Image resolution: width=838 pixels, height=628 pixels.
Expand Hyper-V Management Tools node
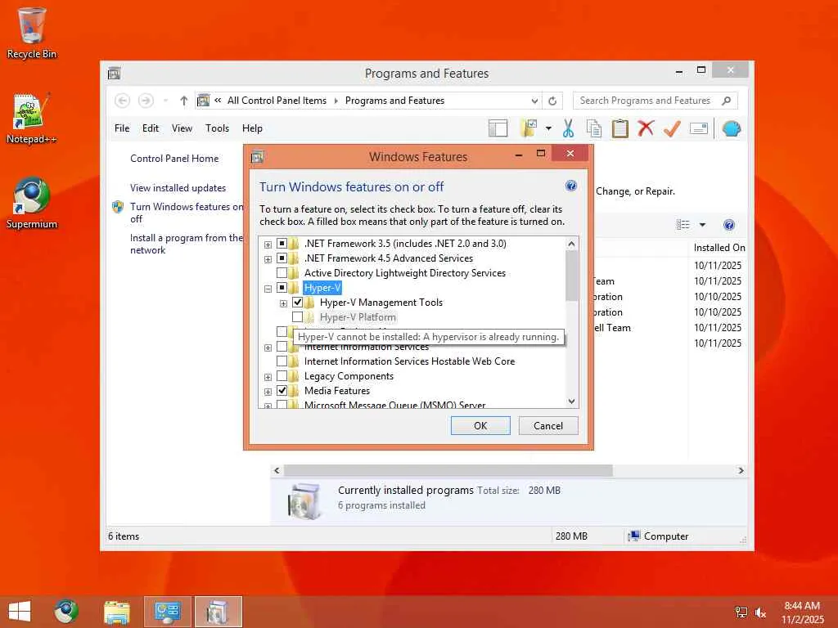tap(284, 303)
